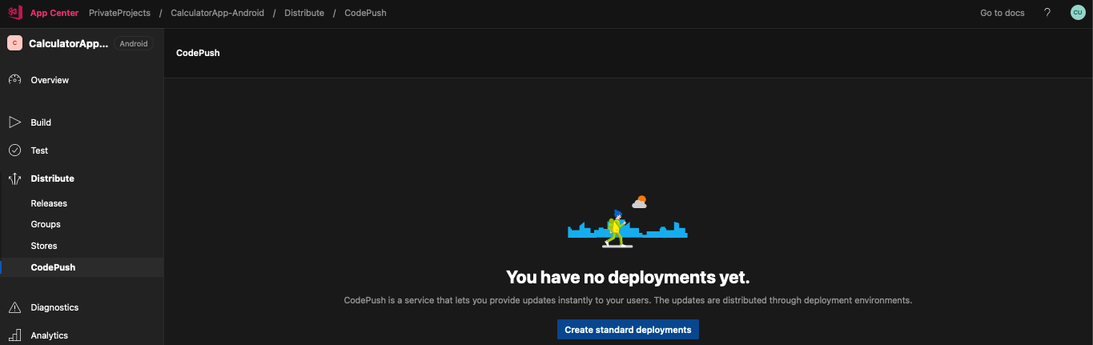Open Go to docs link
This screenshot has width=1093, height=345.
click(x=1003, y=13)
